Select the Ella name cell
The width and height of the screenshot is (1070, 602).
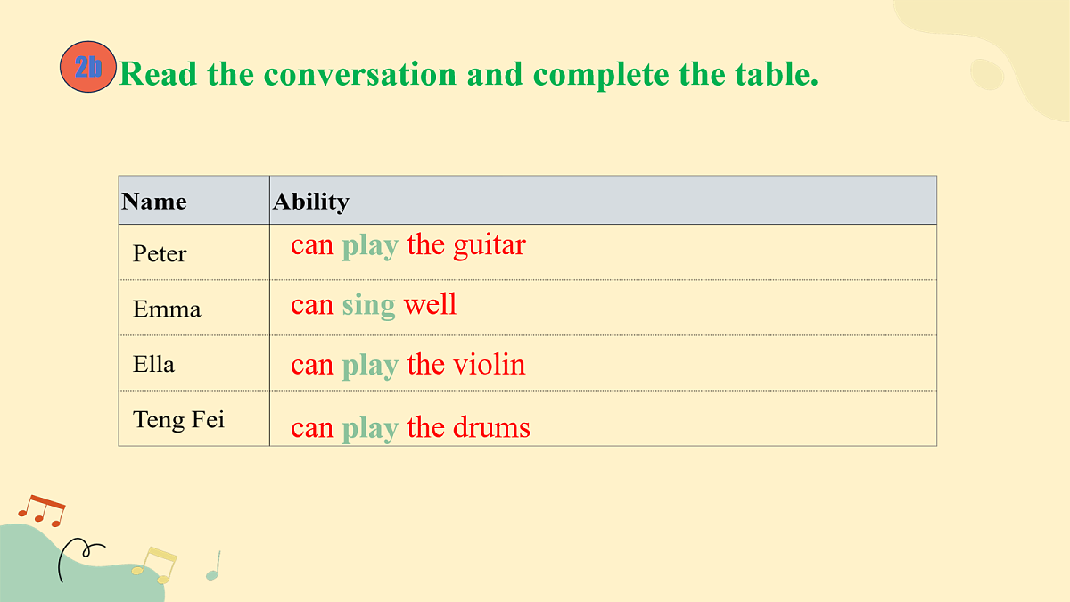(194, 363)
